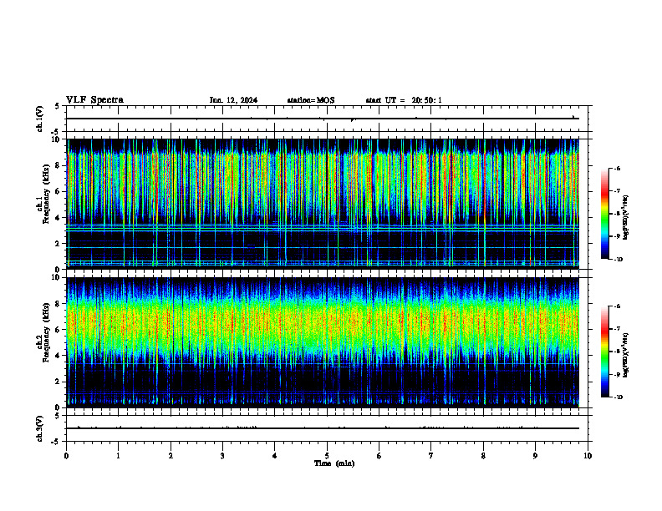Click inside the ch.1 spectrogram panel

323,204
